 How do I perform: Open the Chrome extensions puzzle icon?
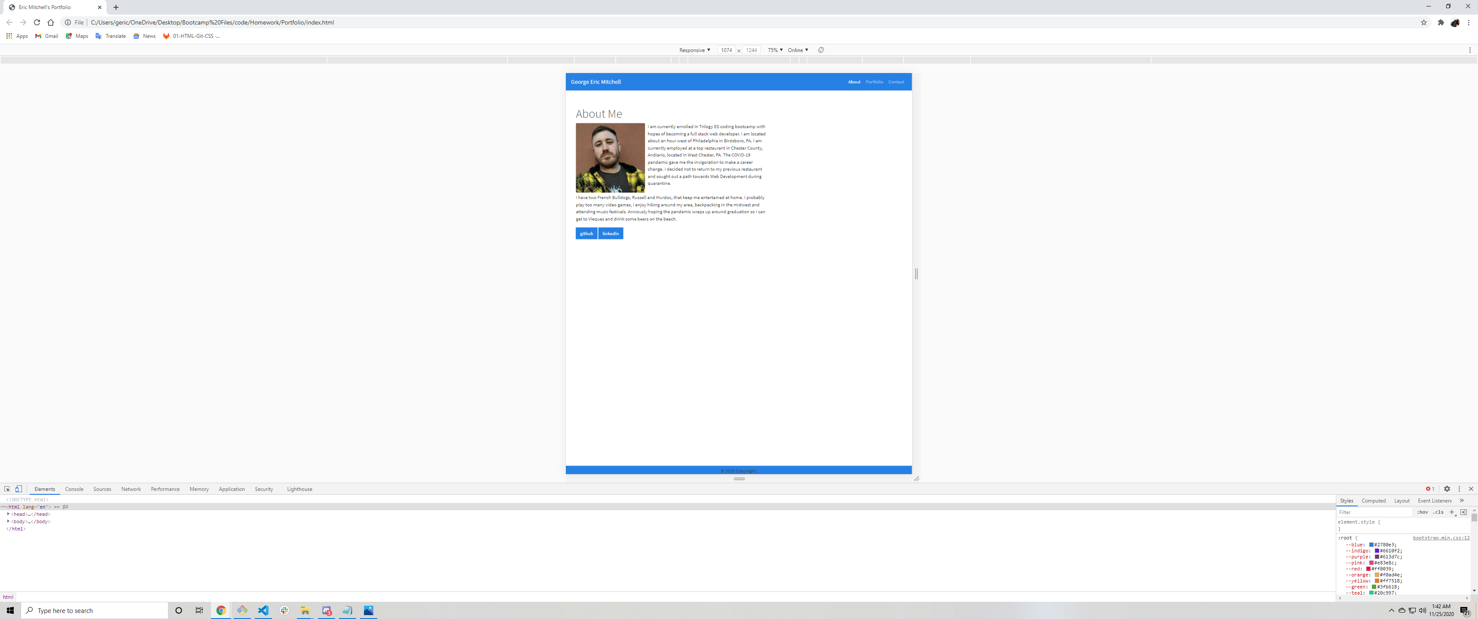tap(1441, 22)
